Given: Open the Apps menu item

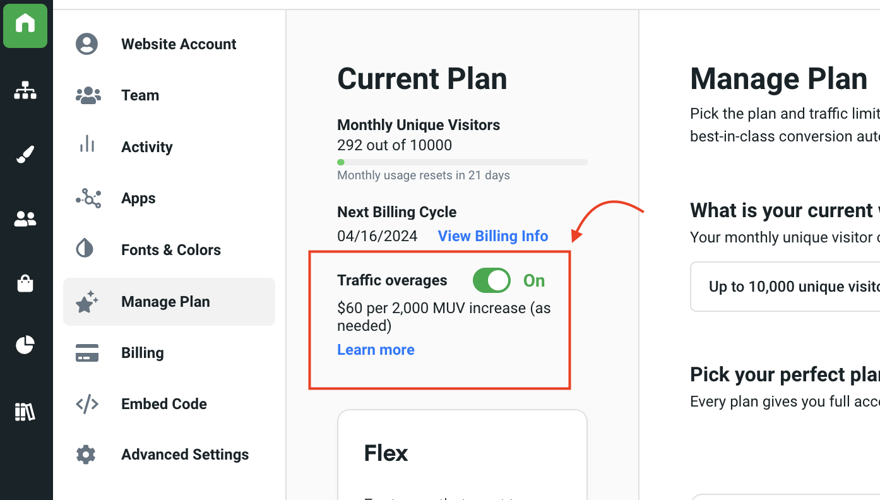Looking at the screenshot, I should point(138,198).
